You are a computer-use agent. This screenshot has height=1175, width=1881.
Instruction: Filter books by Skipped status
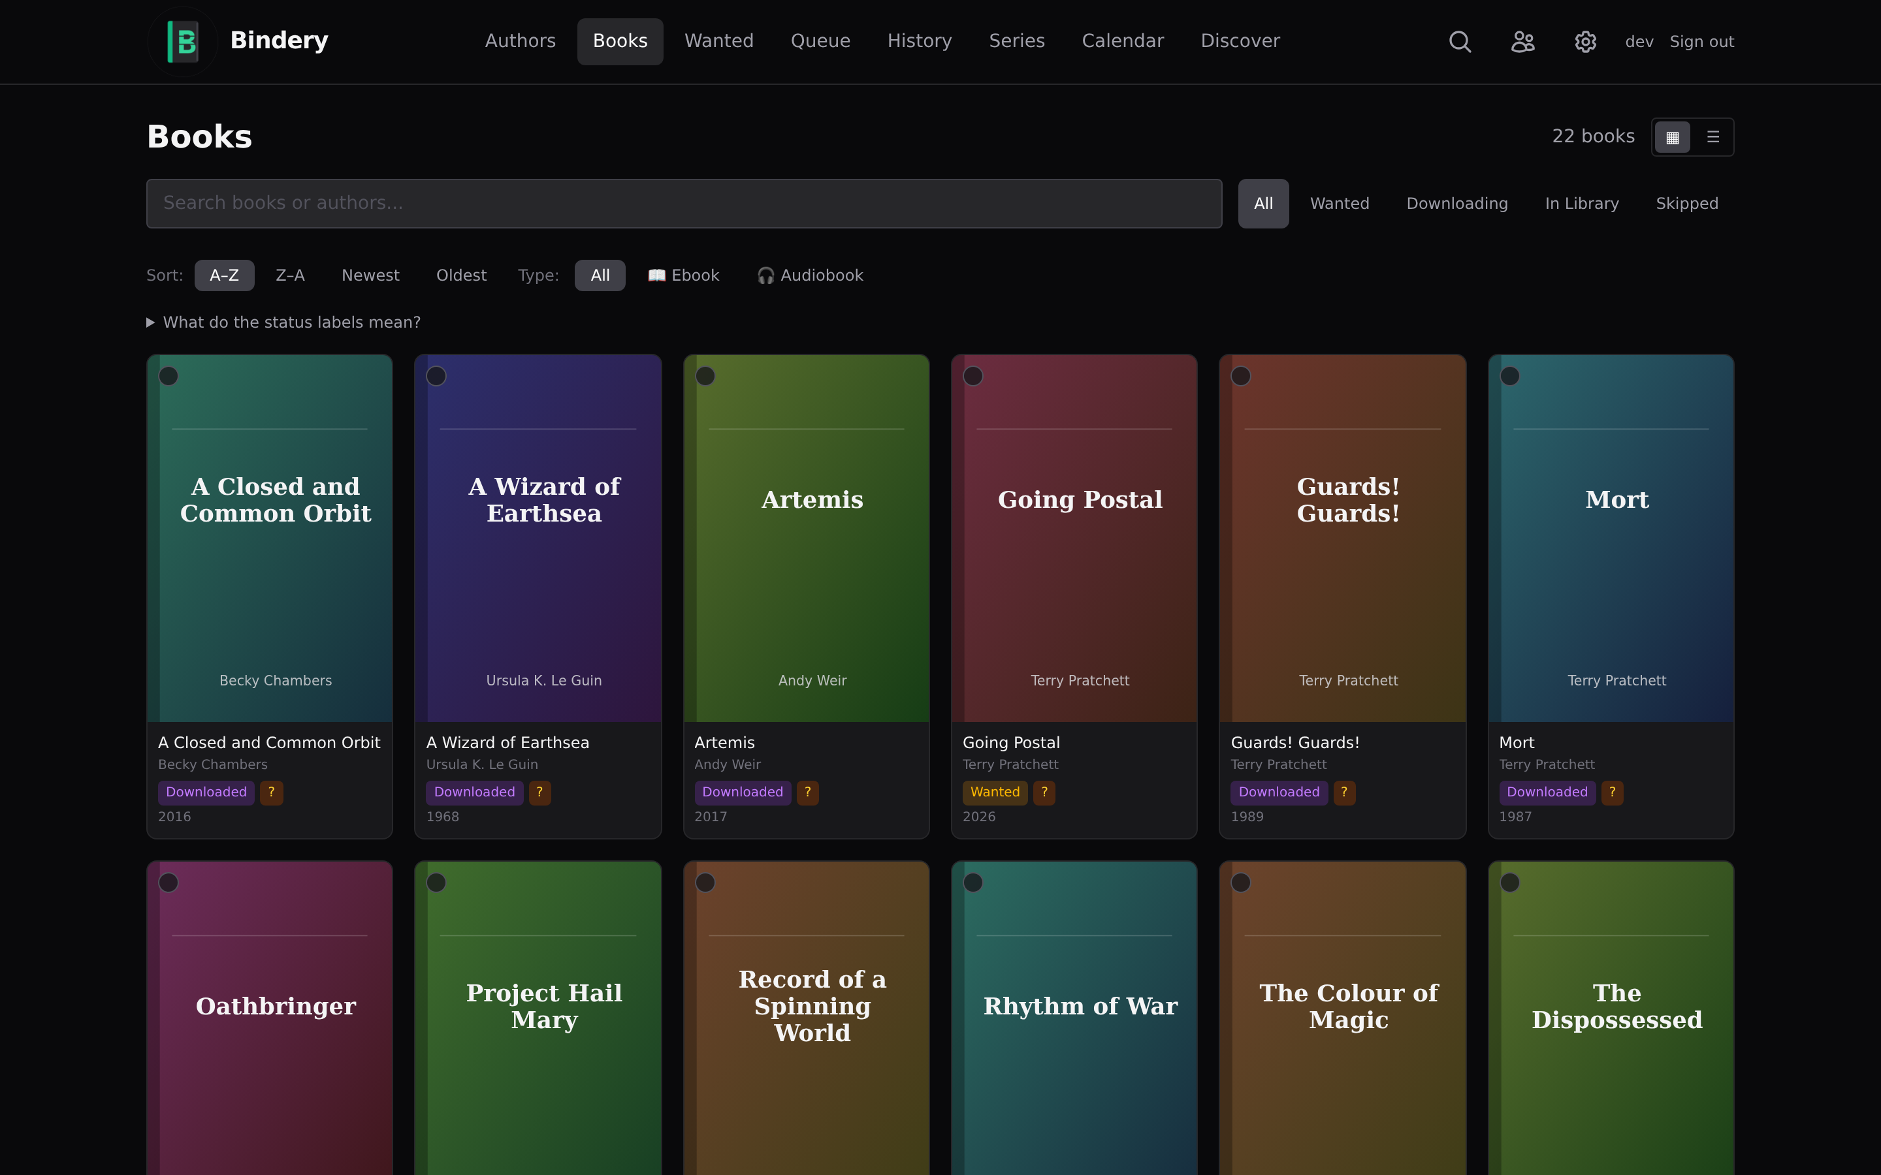point(1686,204)
